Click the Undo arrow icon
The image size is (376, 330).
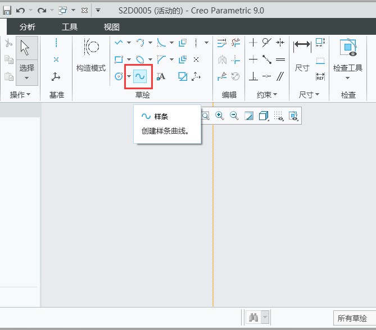[20, 10]
